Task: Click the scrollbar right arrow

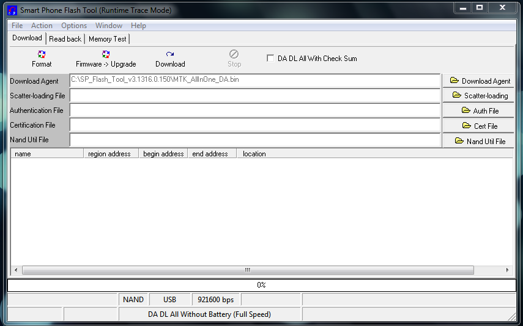Action: pos(507,270)
